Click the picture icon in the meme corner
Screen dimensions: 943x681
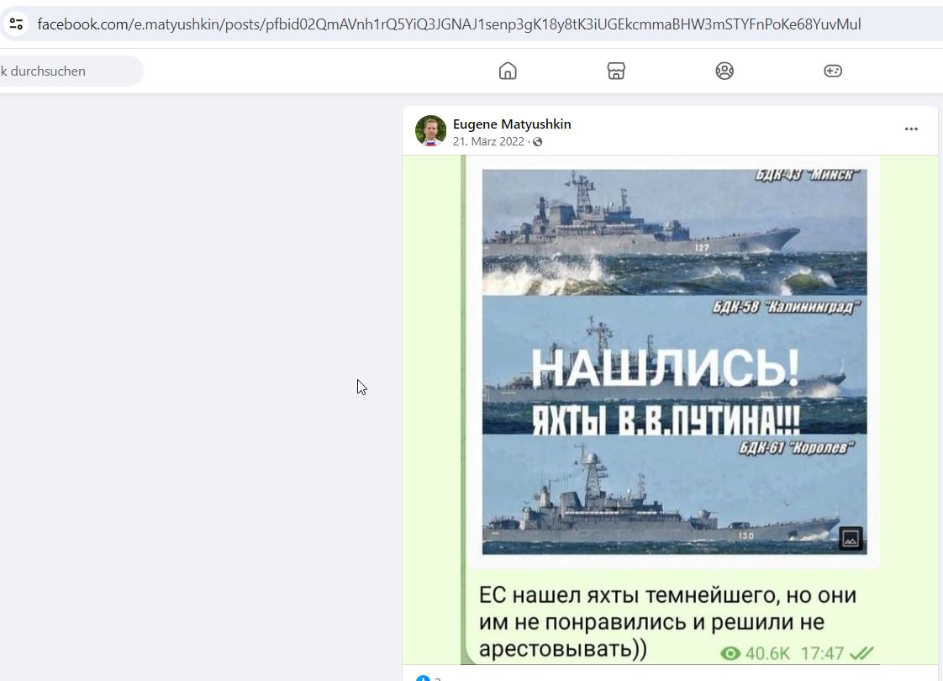click(851, 538)
